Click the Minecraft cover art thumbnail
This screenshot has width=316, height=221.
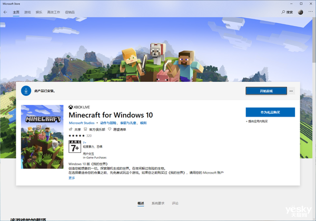coord(42,137)
